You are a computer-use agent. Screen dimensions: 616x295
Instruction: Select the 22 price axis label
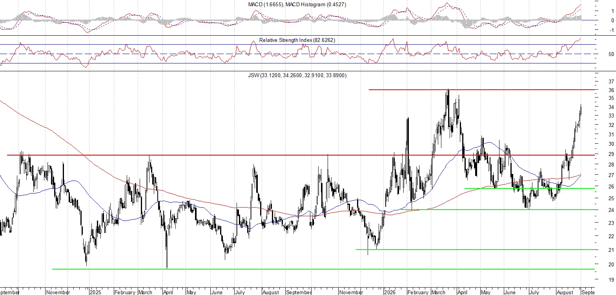(x=611, y=236)
